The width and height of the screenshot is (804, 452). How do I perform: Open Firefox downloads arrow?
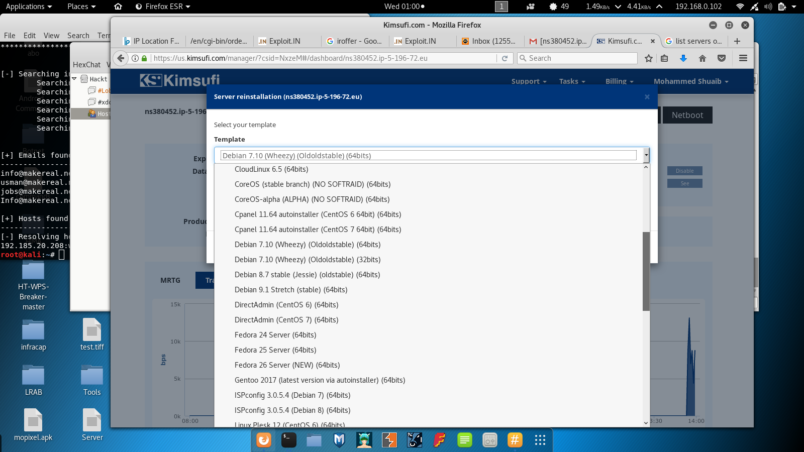pos(683,58)
